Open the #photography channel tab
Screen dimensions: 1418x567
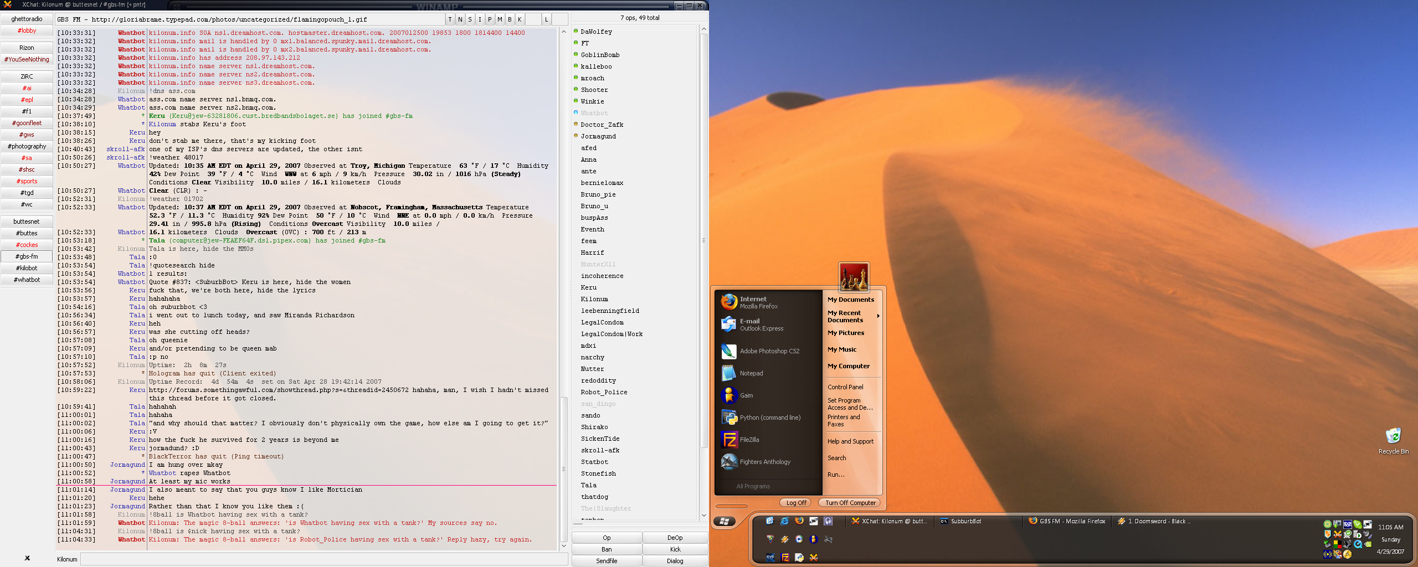[27, 146]
